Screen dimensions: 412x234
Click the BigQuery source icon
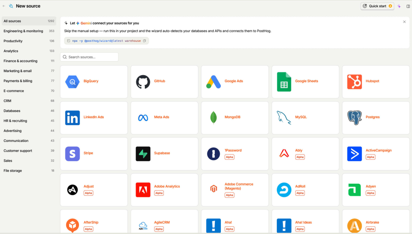coord(72,82)
